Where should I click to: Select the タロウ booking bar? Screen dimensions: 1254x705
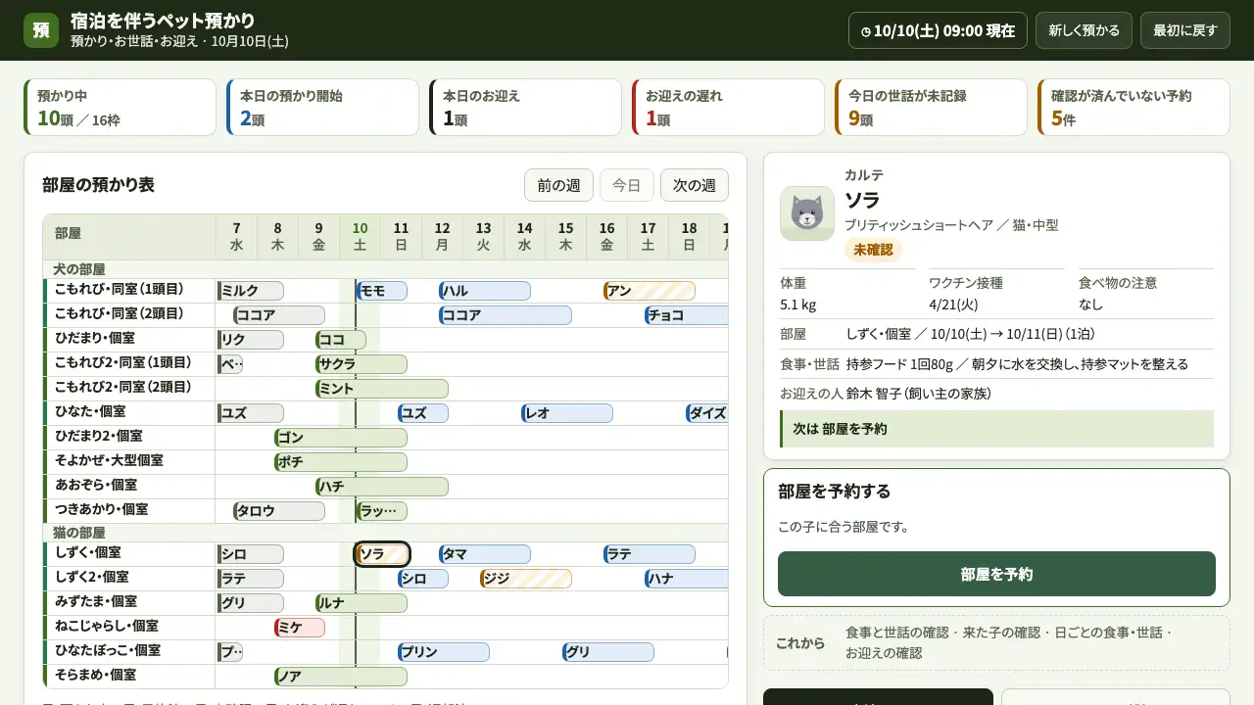pos(279,511)
